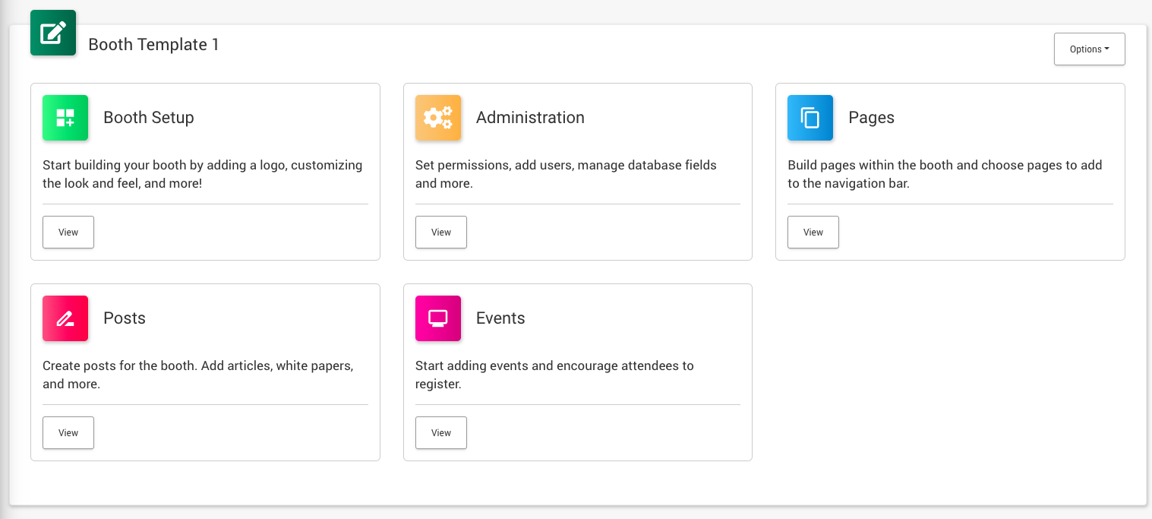Screen dimensions: 1152x519
Task: Open Administration with its View button
Action: tap(440, 233)
